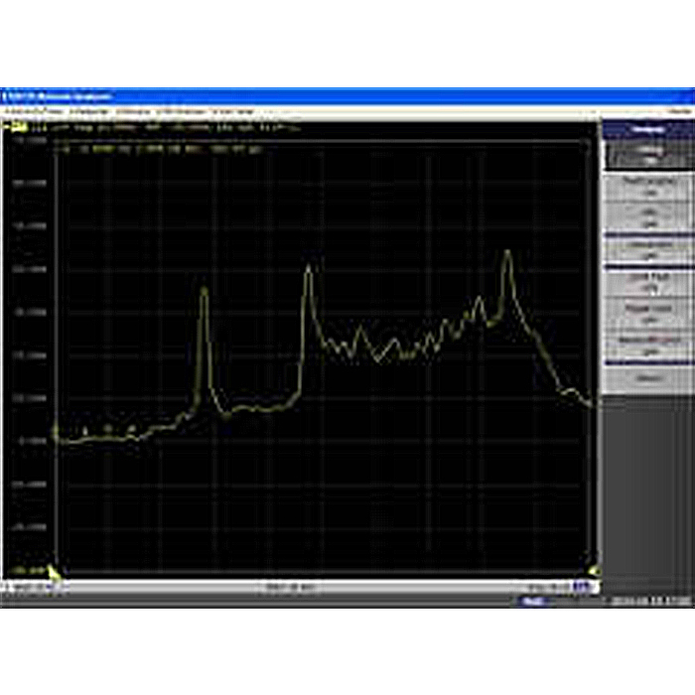Click the center stimulus readout below the graph
The width and height of the screenshot is (695, 695).
pyautogui.click(x=290, y=588)
